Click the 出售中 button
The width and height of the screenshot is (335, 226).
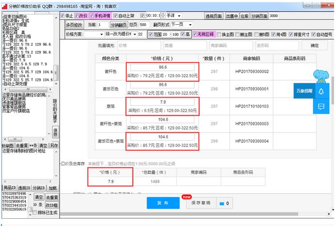point(232,16)
